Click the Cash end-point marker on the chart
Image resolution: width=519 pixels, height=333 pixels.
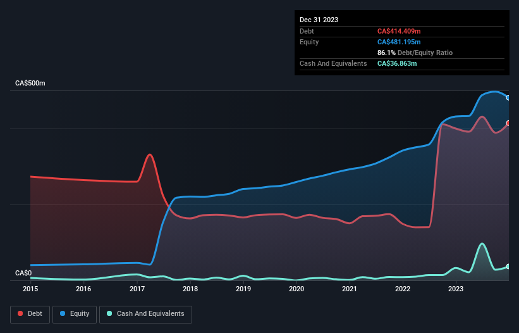(508, 267)
